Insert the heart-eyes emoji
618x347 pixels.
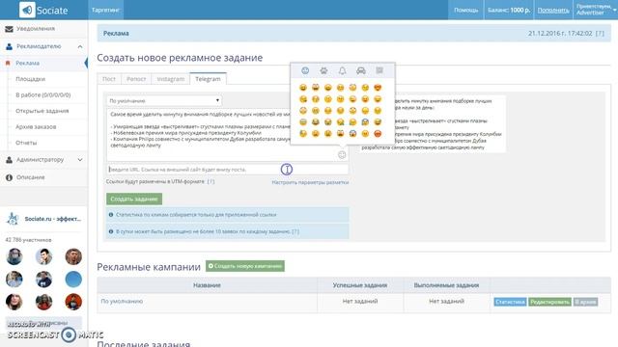(378, 88)
